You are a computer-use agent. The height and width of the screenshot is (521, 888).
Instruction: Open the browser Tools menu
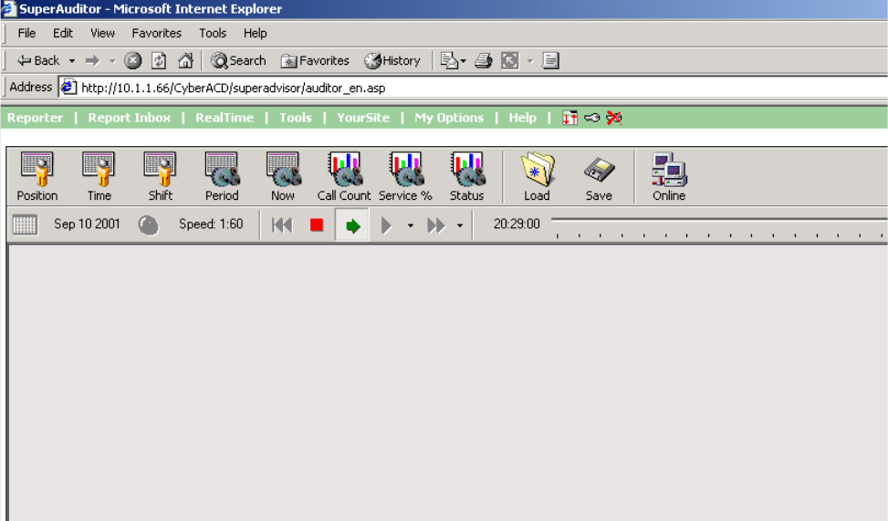(213, 33)
